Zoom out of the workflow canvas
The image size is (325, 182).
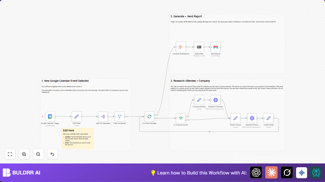pyautogui.click(x=38, y=154)
